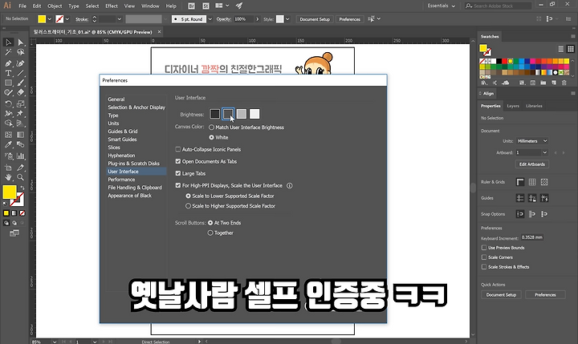Switch to the Libraries tab
Viewport: 578px width, 344px height.
pos(534,106)
